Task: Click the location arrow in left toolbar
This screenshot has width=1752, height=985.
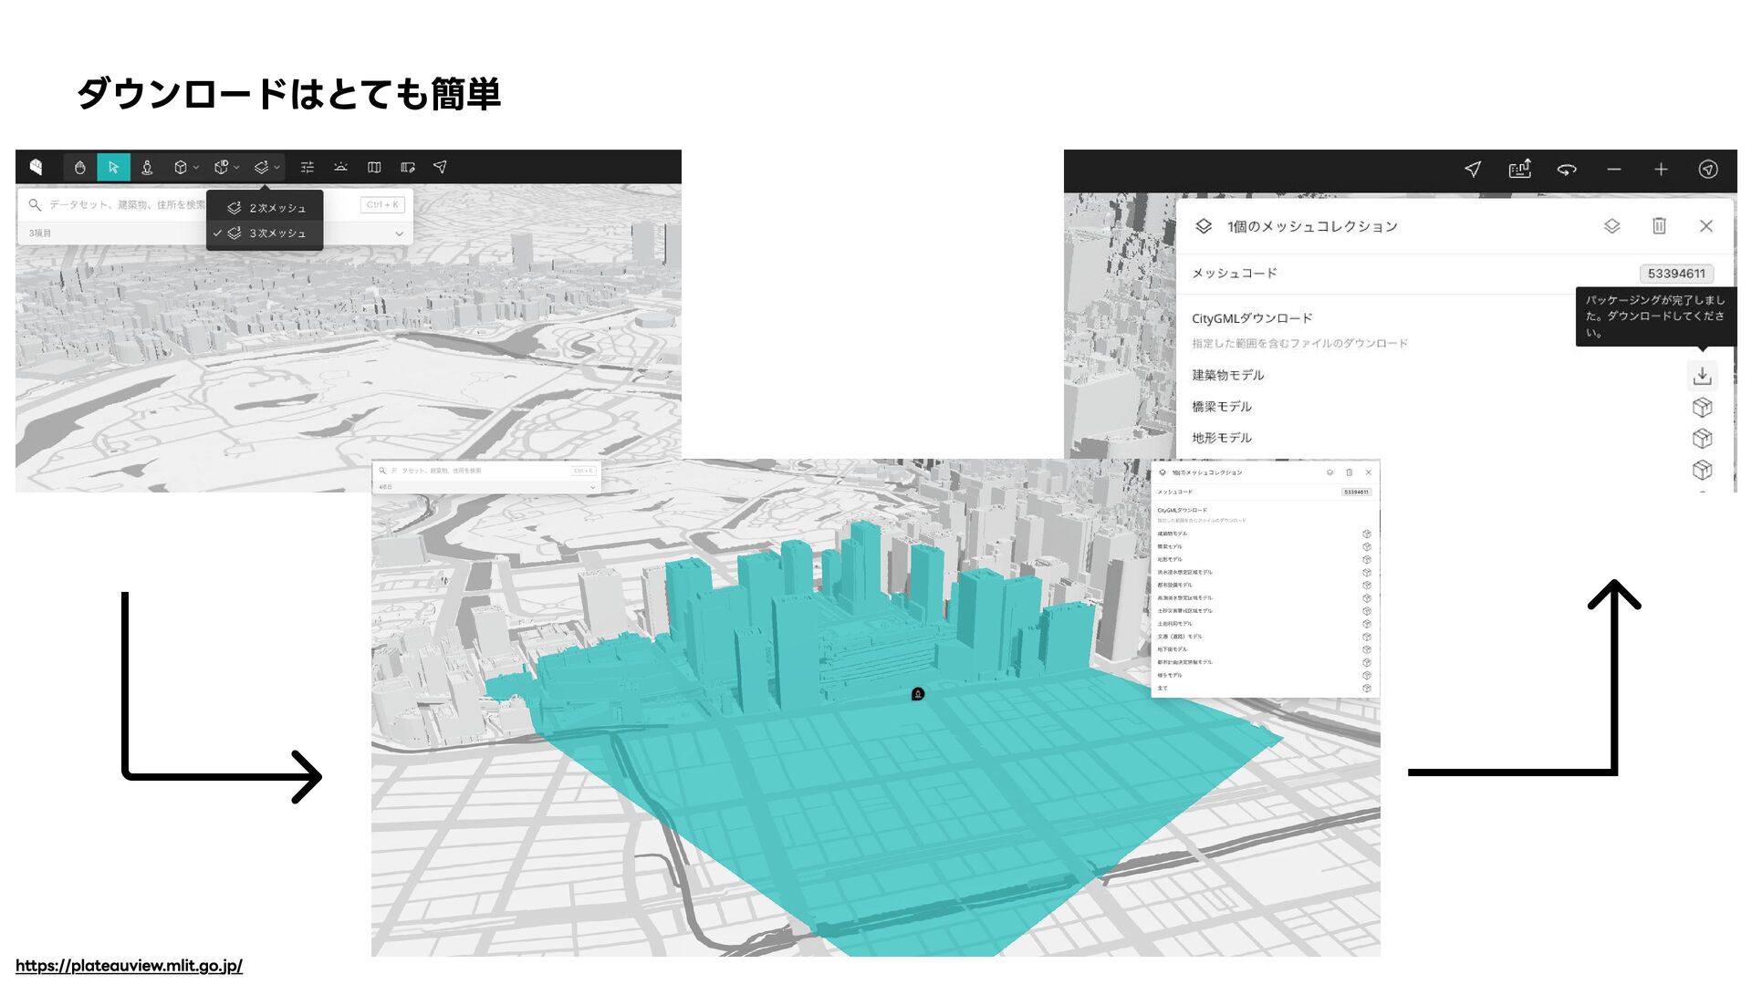Action: [x=440, y=167]
